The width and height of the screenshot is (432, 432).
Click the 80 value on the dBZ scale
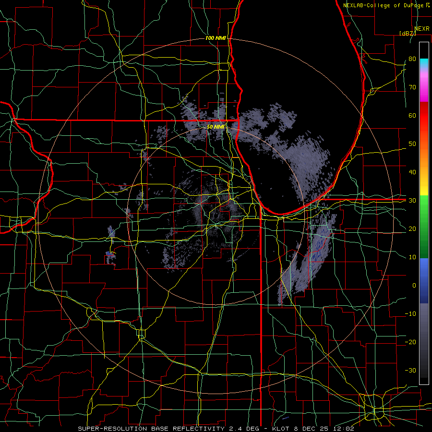click(412, 59)
